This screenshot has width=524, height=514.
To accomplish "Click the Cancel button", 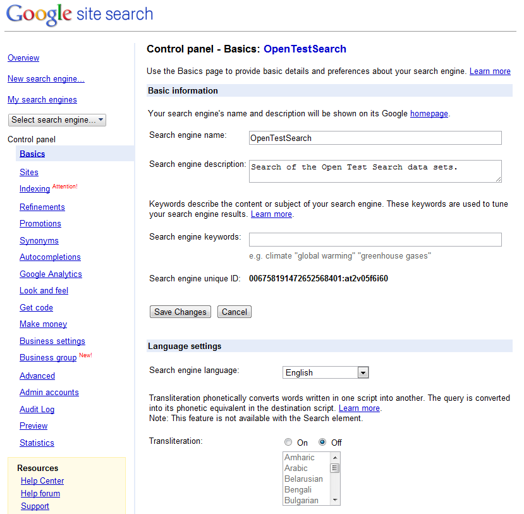I will click(235, 312).
